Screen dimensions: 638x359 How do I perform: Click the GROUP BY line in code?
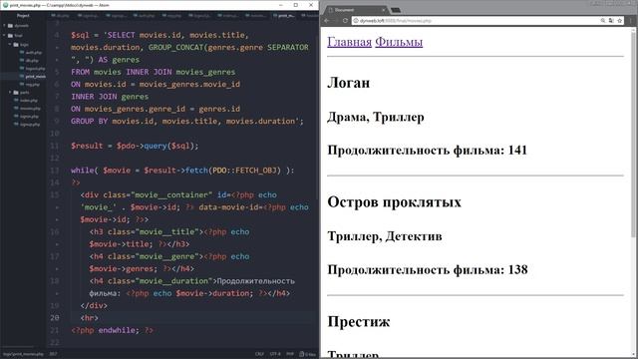click(187, 121)
